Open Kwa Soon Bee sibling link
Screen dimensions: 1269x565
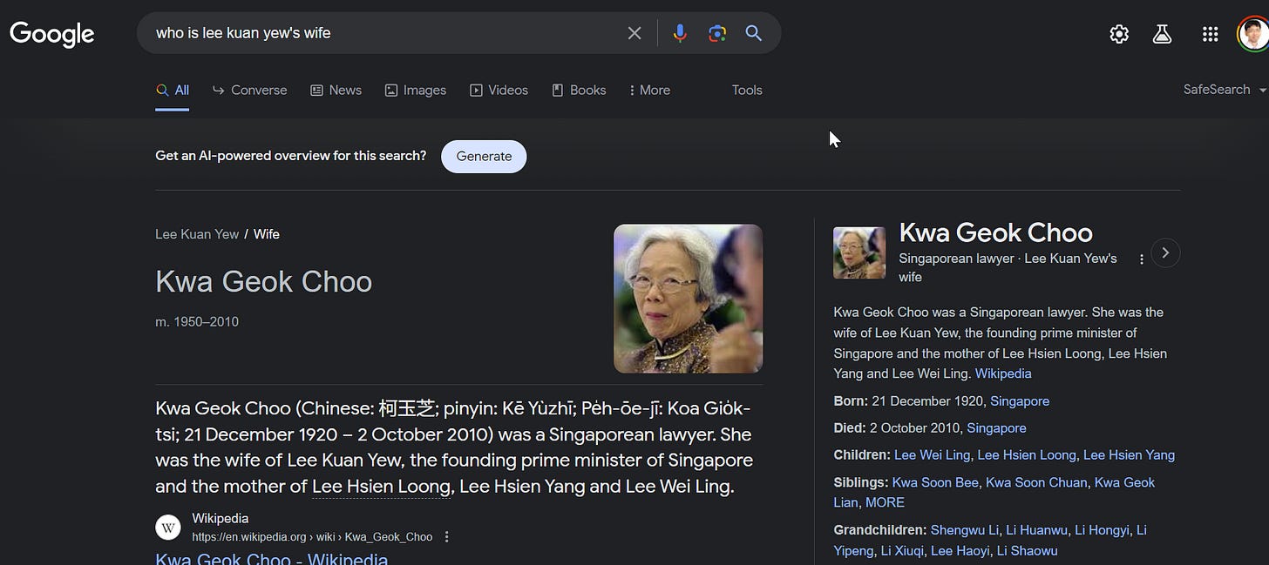pyautogui.click(x=935, y=482)
